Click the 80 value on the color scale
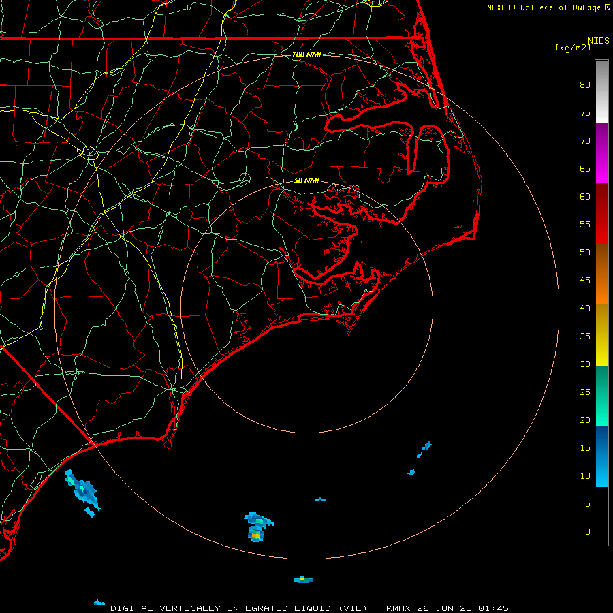The width and height of the screenshot is (613, 613). (x=585, y=85)
